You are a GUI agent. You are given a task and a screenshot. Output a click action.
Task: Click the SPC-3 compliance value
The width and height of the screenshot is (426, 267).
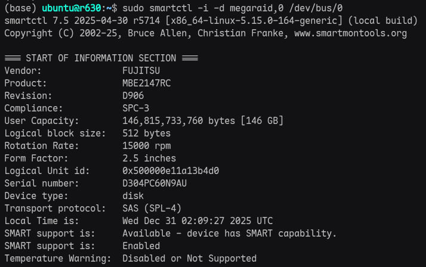click(x=136, y=108)
